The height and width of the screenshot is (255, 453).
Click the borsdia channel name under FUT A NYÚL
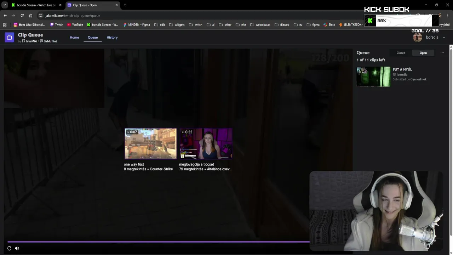402,75
